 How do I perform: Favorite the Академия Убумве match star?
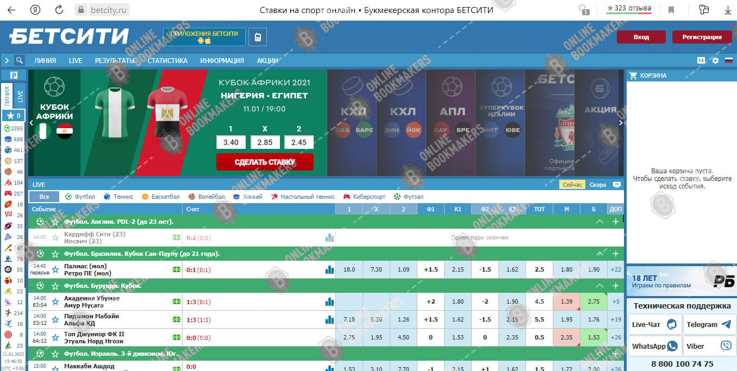click(55, 302)
